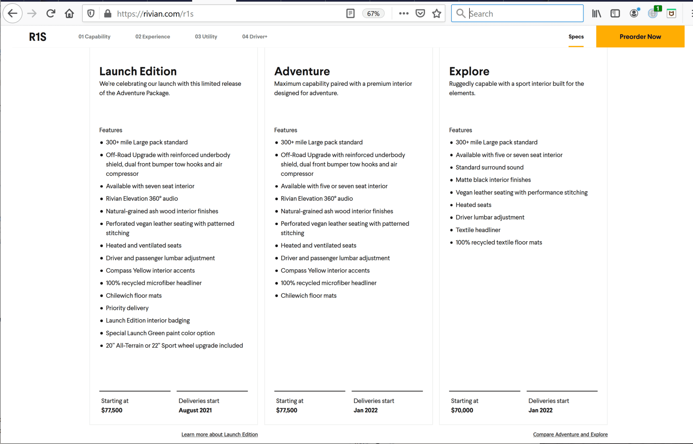Open the tracking protection shield icon

point(91,13)
